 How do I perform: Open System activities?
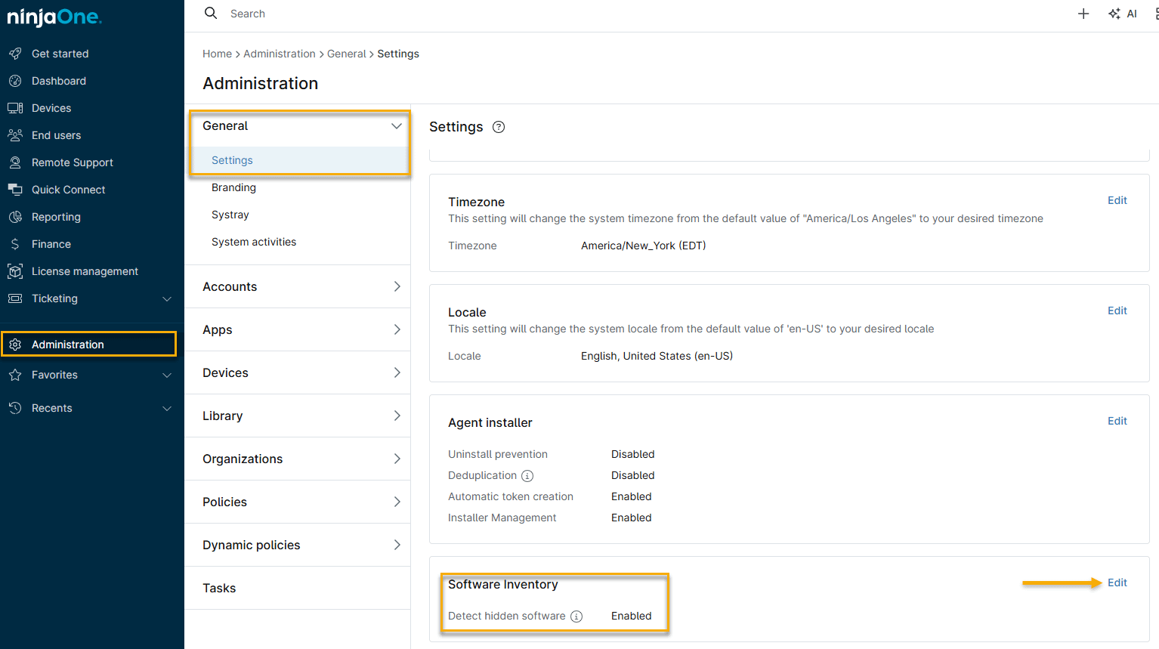(x=253, y=242)
